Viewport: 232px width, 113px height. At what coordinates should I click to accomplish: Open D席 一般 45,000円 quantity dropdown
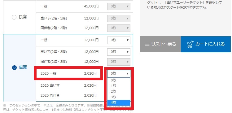[x=119, y=7]
